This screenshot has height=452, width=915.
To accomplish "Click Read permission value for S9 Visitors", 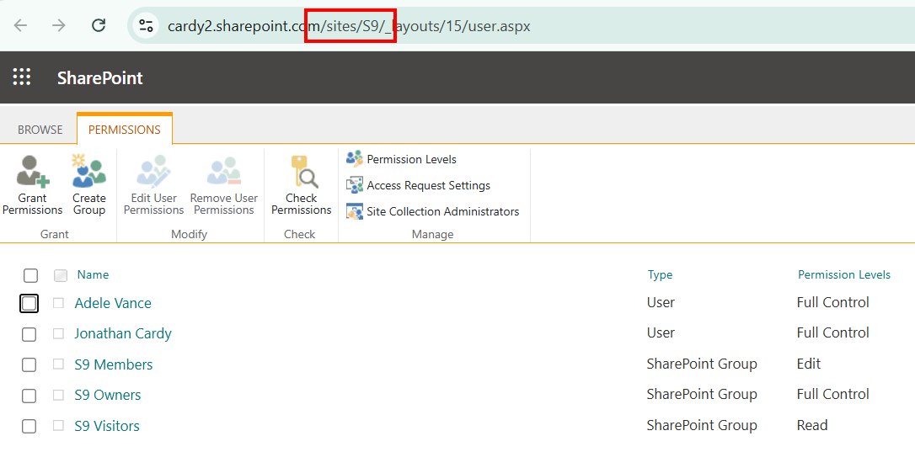I will point(811,425).
